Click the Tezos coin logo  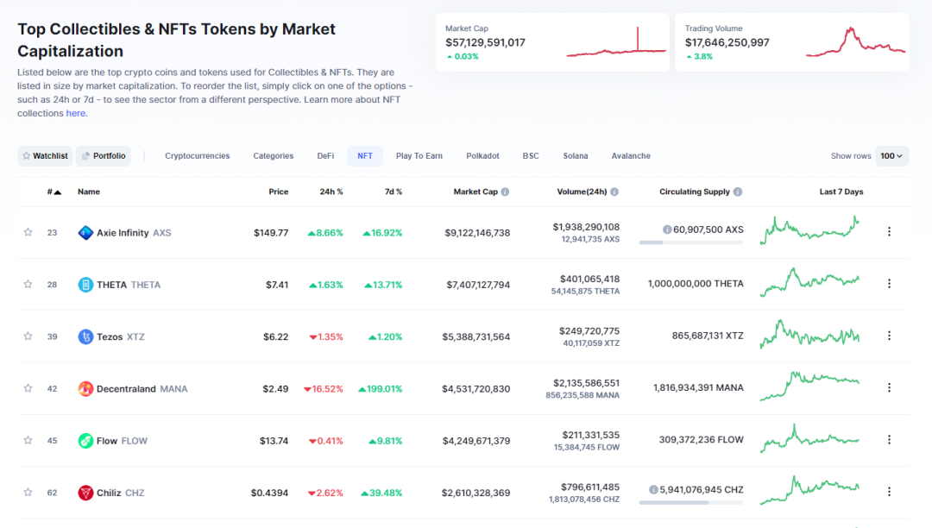point(85,336)
